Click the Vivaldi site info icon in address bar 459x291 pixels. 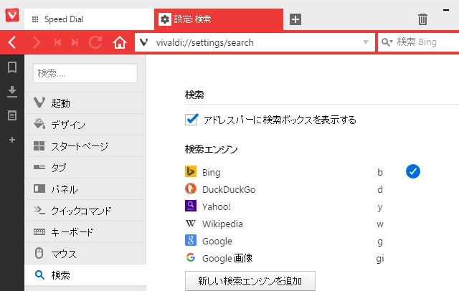coord(143,43)
